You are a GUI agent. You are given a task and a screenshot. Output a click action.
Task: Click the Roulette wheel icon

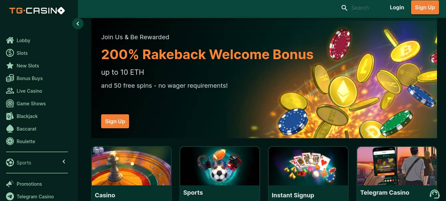10,141
